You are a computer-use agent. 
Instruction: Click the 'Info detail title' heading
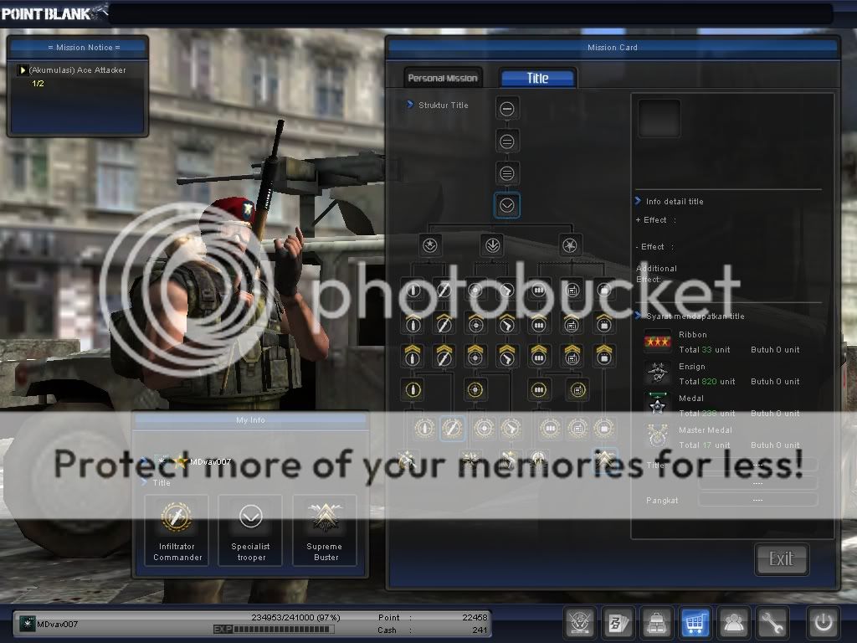(675, 201)
